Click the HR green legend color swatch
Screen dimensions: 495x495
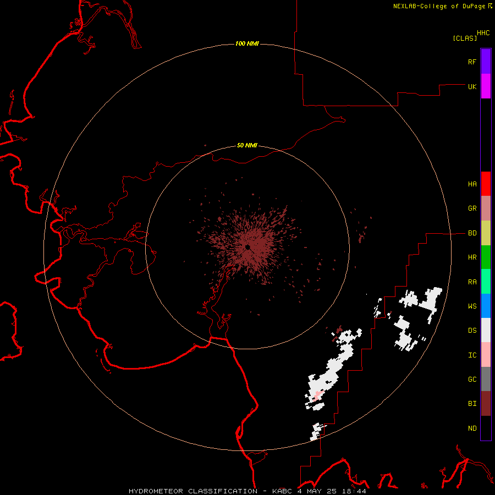click(x=486, y=257)
